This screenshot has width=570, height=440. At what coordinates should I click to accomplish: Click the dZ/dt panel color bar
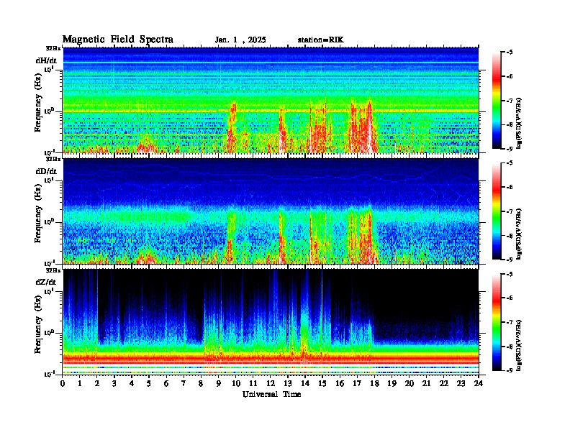497,322
